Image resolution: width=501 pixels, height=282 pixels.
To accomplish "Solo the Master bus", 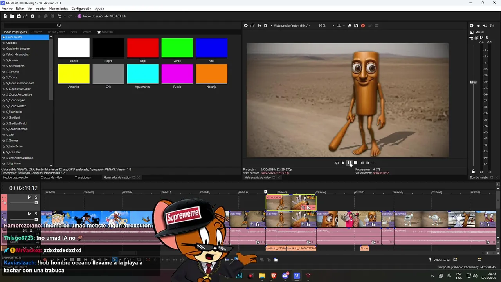I will coord(487,38).
